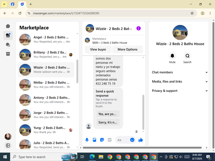This screenshot has height=161, width=215.
Task: Click the conversation list scrollbar
Action: (77, 71)
